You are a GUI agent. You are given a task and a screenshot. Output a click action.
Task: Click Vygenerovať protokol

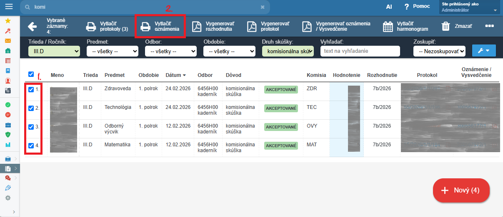pos(268,27)
